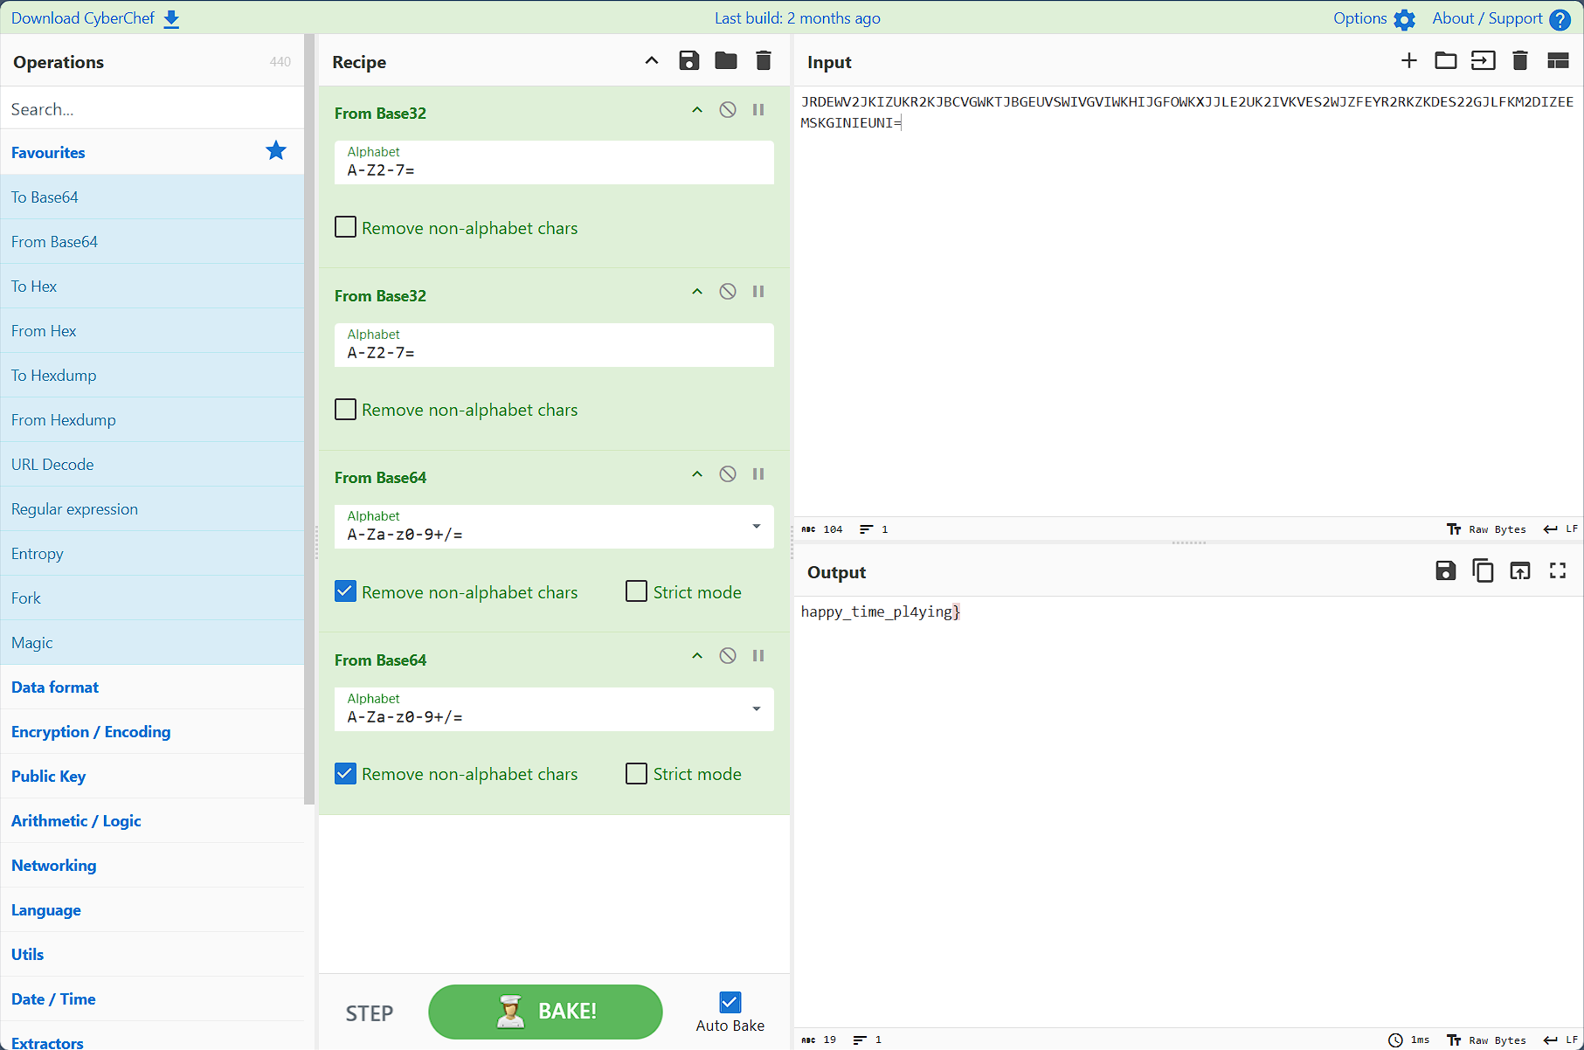Screen dimensions: 1584x1050
Task: Click the Favourites star icon
Action: pyautogui.click(x=276, y=151)
